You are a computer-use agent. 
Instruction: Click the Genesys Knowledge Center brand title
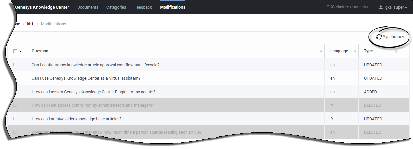pos(42,7)
